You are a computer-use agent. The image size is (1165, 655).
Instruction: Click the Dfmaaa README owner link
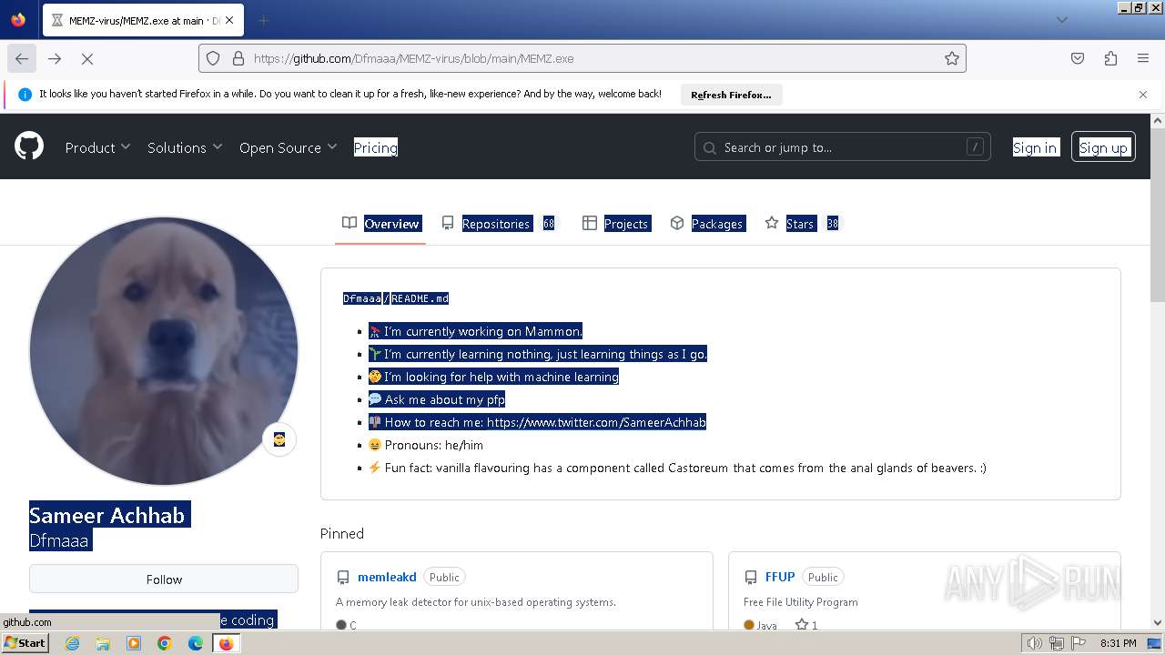[361, 298]
